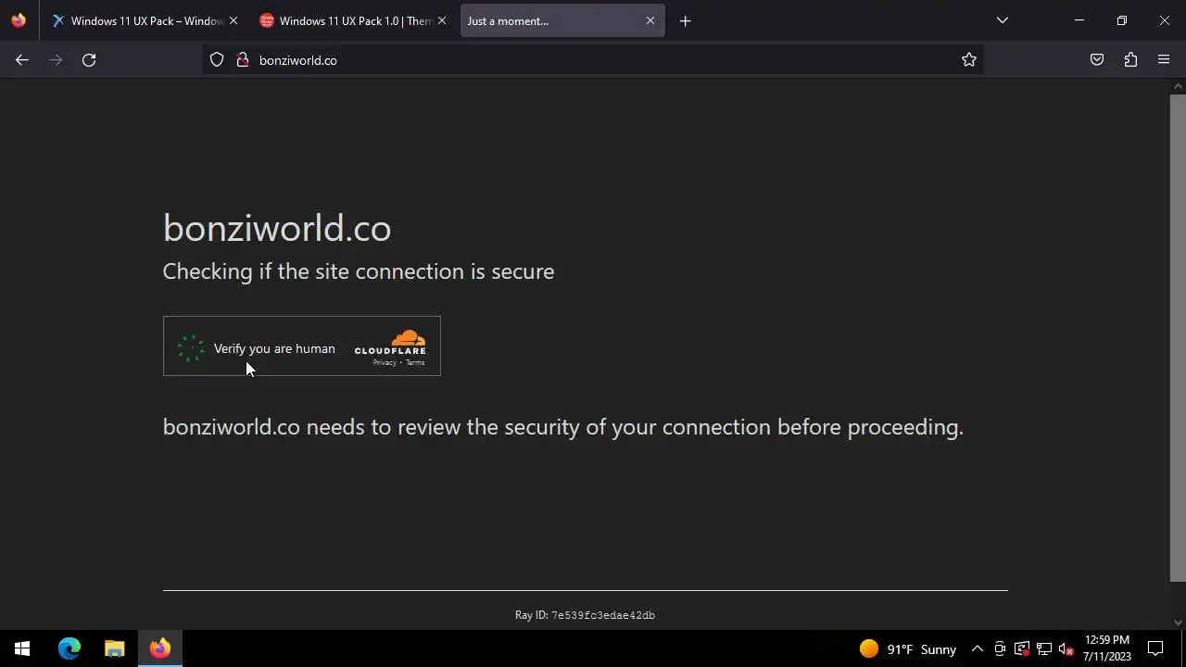Open the 91°F Sunny weather widget
This screenshot has height=667, width=1186.
coord(908,649)
